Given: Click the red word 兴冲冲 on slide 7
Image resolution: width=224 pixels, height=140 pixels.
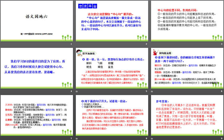Looking at the screenshot, I should 9,105.
